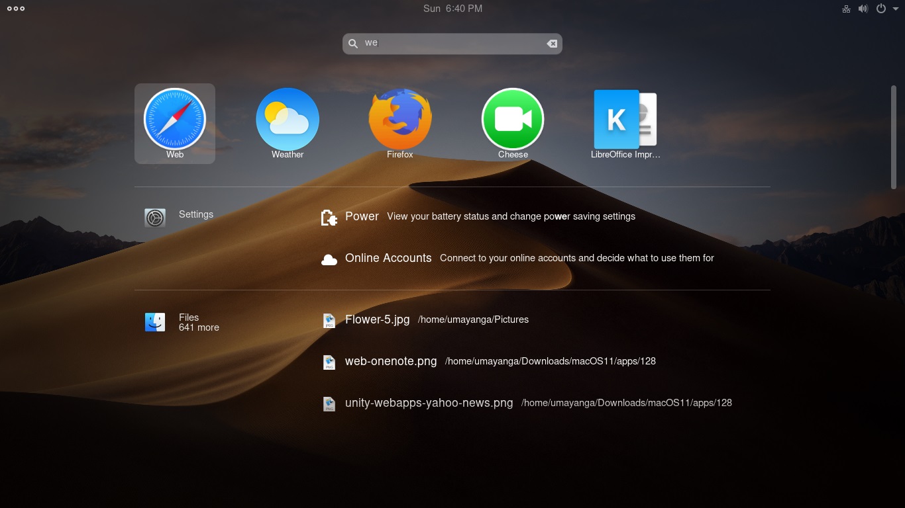Image resolution: width=905 pixels, height=508 pixels.
Task: Open the Power settings icon
Action: (329, 217)
